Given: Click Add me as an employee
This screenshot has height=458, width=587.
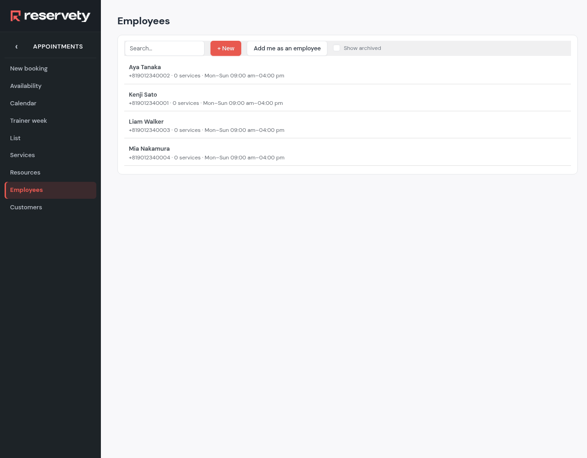Looking at the screenshot, I should (287, 49).
